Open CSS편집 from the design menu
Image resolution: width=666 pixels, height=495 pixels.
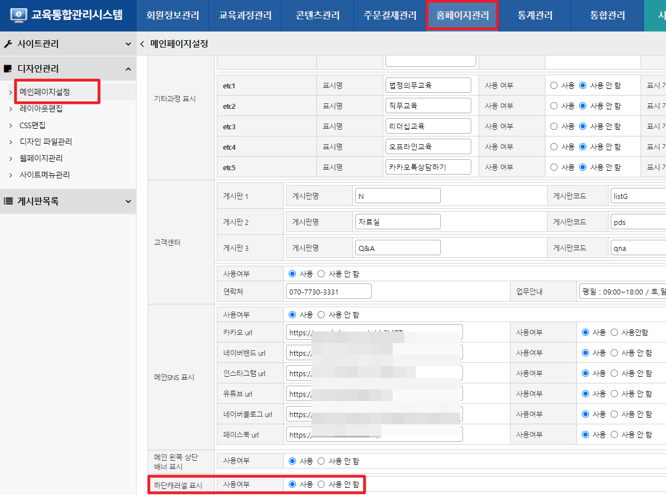click(32, 125)
